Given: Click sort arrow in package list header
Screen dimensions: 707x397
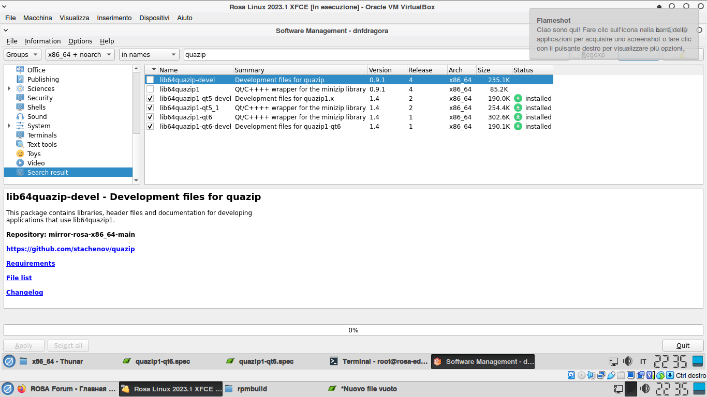Looking at the screenshot, I should pos(153,70).
